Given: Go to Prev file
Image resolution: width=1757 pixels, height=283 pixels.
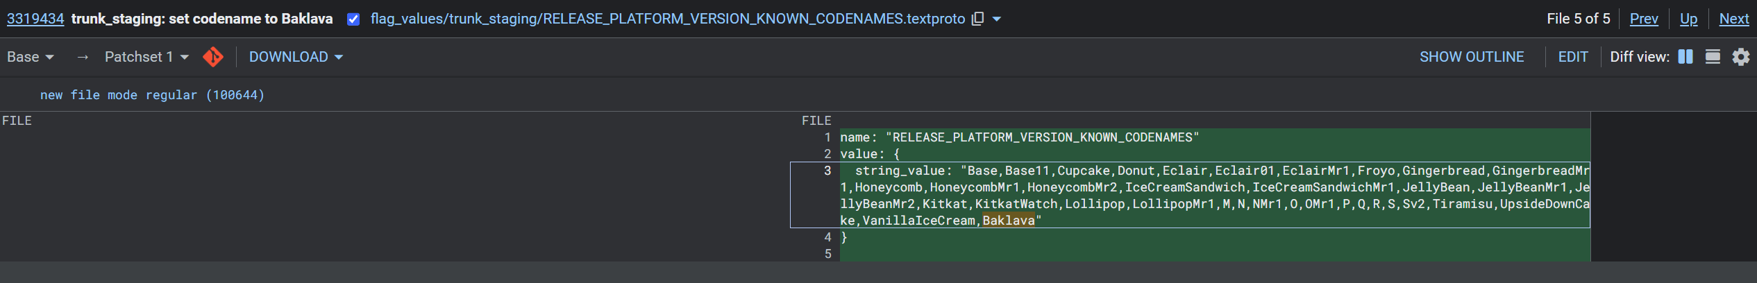Looking at the screenshot, I should pyautogui.click(x=1643, y=19).
